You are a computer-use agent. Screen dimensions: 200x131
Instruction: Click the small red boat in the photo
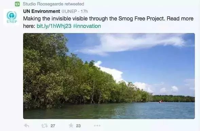point(161,101)
